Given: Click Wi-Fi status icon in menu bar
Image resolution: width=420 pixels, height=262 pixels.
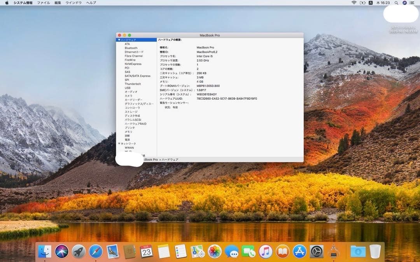Looking at the screenshot, I should [x=354, y=3].
